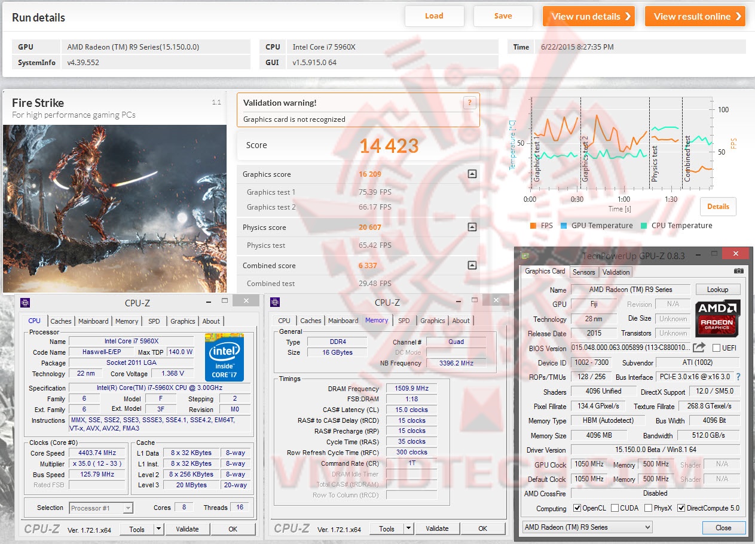Click the Combined test 29.48 FPS row
This screenshot has width=755, height=544.
[x=358, y=284]
